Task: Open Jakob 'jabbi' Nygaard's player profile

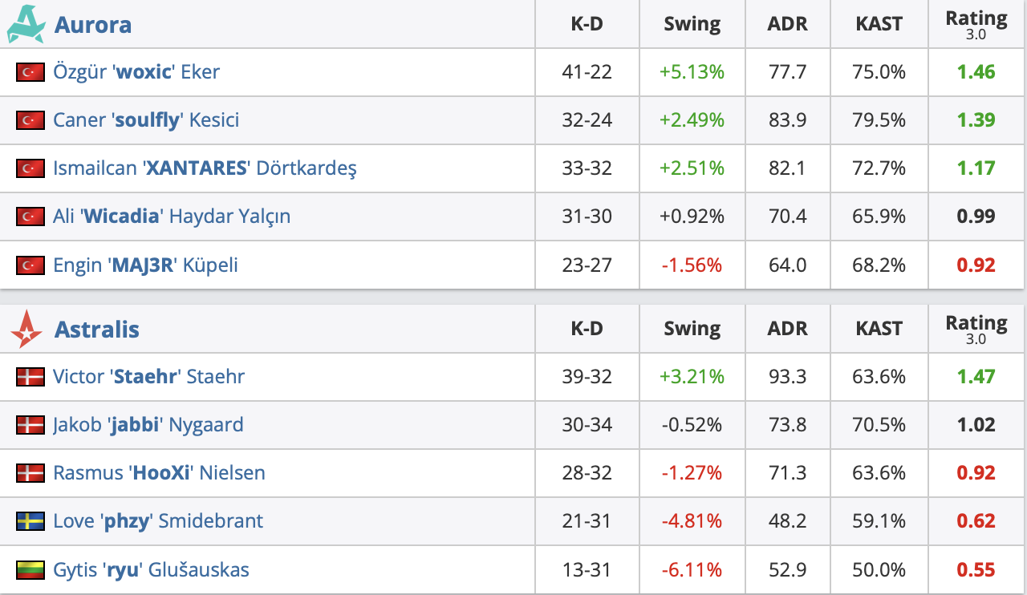Action: point(148,425)
